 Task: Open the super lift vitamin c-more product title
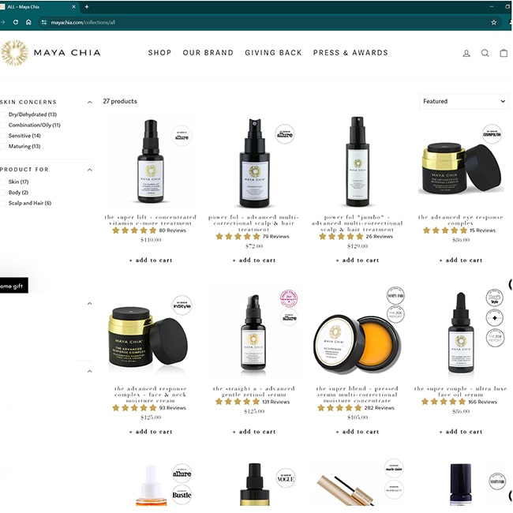(151, 220)
